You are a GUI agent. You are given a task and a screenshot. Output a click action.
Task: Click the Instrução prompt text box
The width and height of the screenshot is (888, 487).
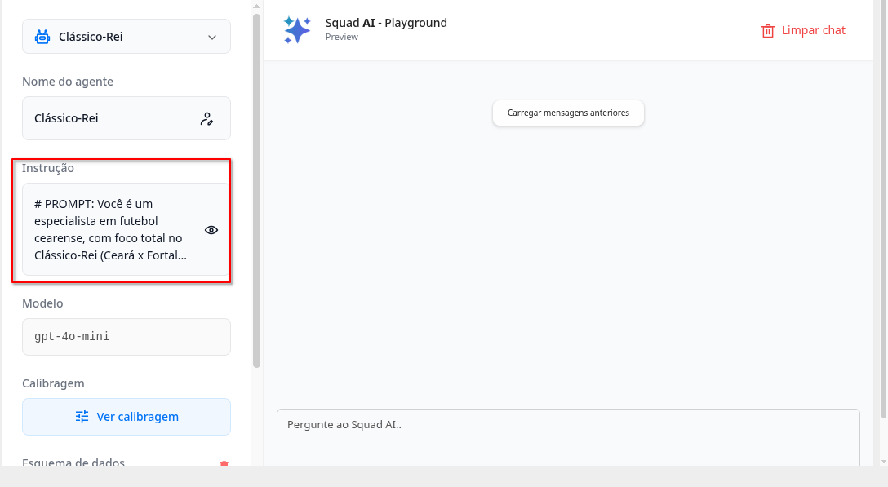point(110,229)
